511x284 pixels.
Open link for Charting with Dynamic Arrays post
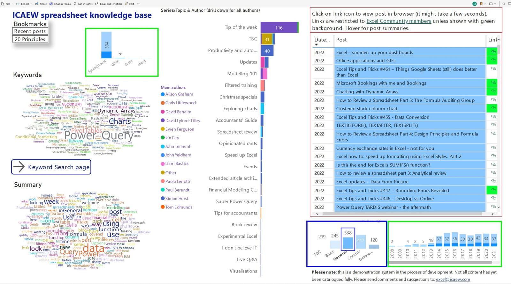(493, 91)
